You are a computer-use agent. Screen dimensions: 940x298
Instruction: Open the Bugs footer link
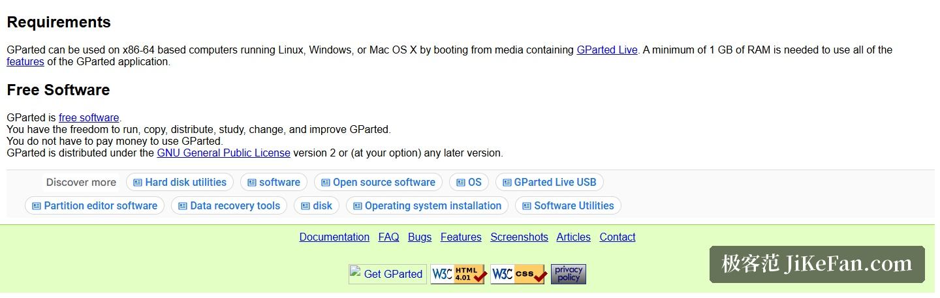pos(420,237)
